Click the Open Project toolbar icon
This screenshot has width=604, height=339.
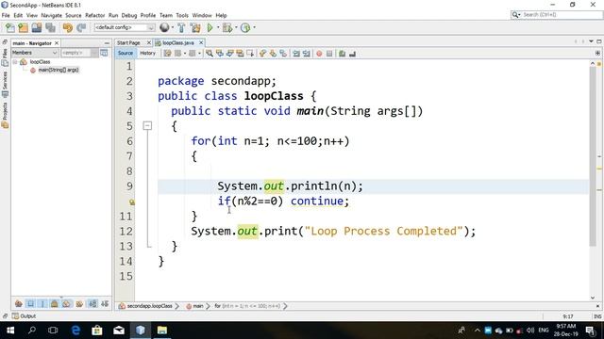37,27
